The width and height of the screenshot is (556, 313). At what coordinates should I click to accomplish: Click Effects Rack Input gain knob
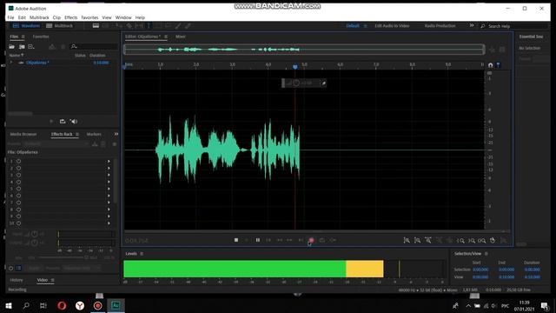pos(35,234)
